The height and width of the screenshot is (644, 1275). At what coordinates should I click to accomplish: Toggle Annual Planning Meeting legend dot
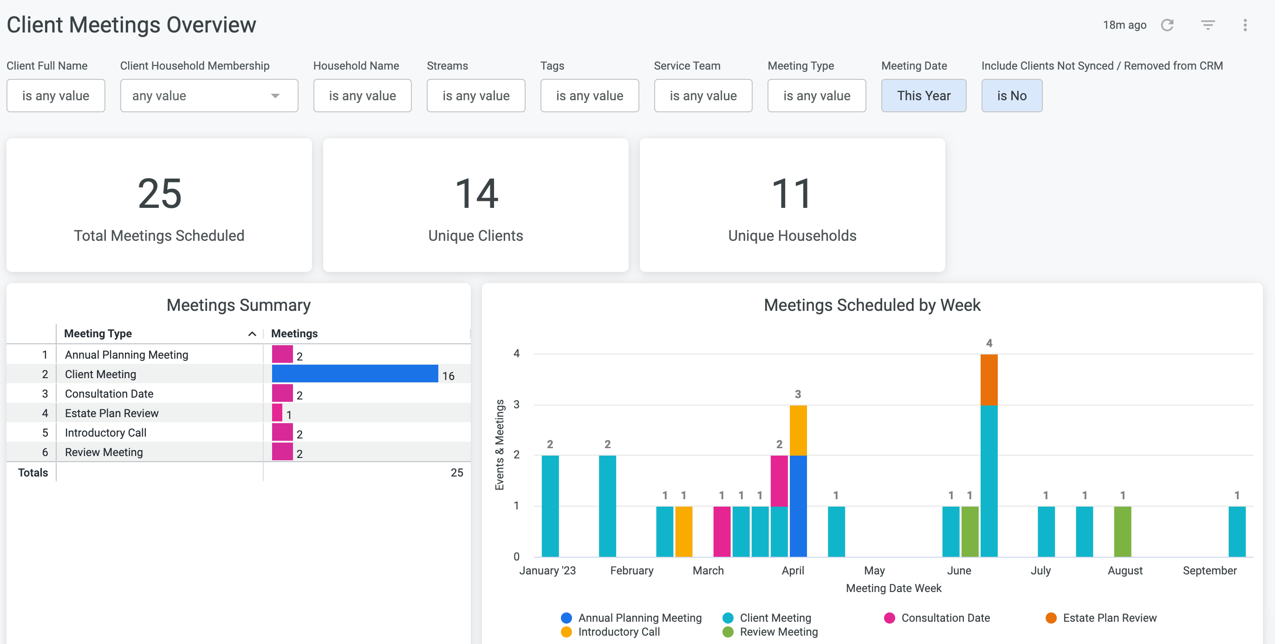coord(566,618)
